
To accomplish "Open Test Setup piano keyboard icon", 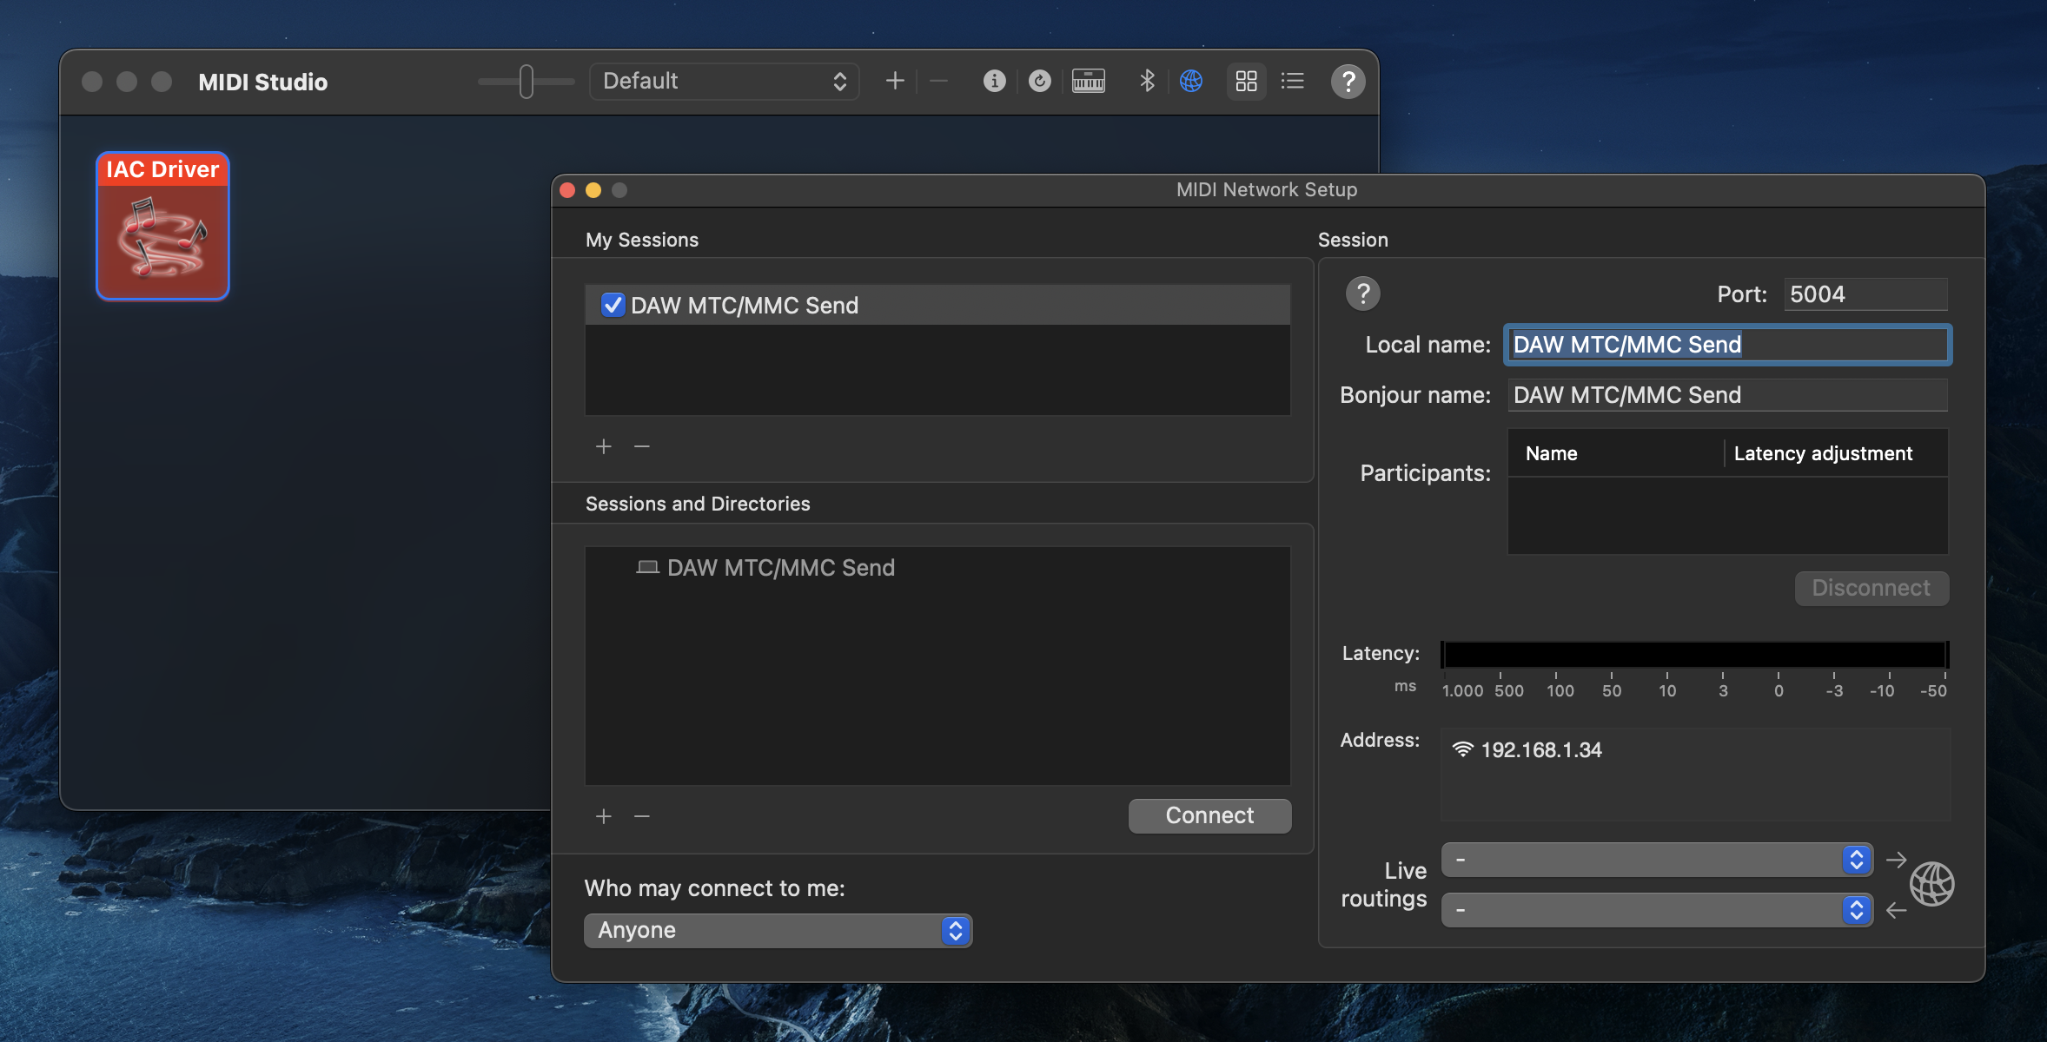I will [x=1088, y=81].
